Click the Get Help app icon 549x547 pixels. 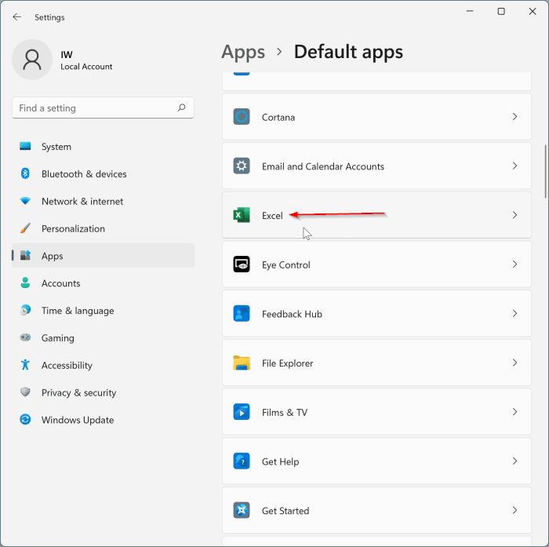pos(242,461)
